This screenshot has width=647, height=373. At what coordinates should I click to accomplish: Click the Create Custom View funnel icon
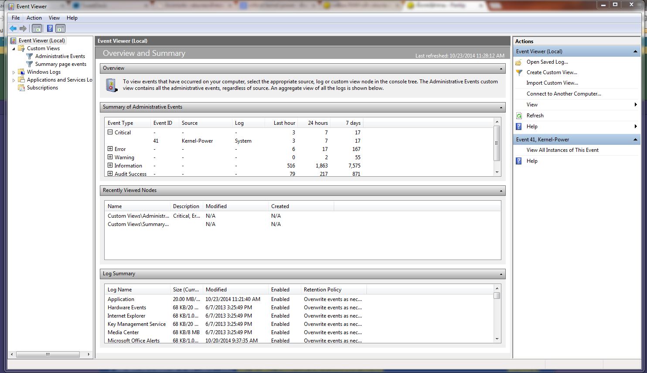click(x=519, y=72)
